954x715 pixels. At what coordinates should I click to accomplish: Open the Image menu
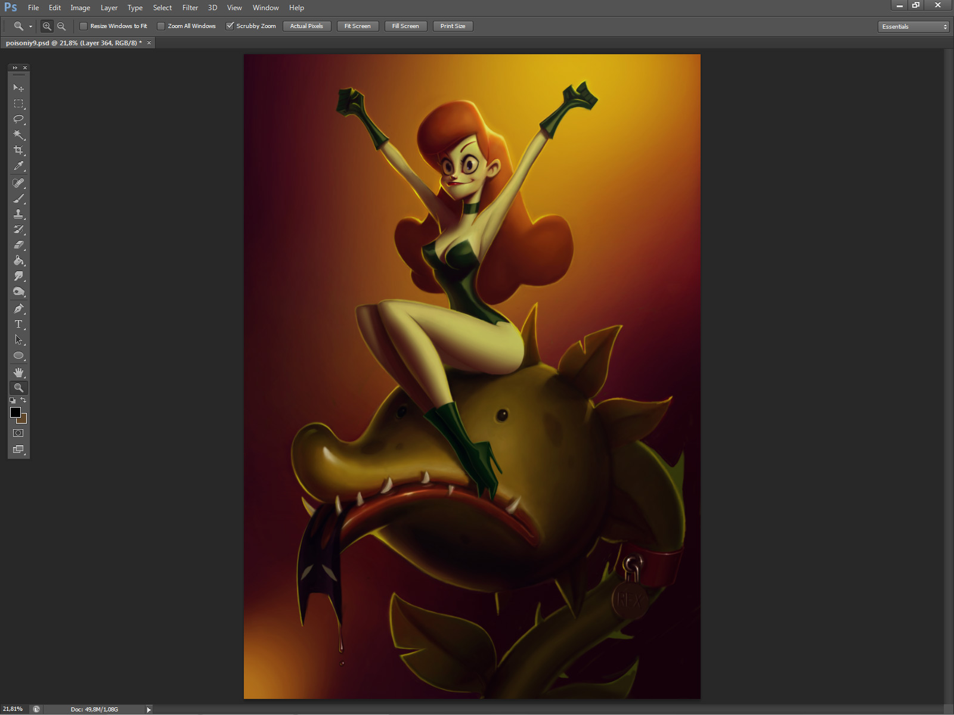[x=80, y=8]
